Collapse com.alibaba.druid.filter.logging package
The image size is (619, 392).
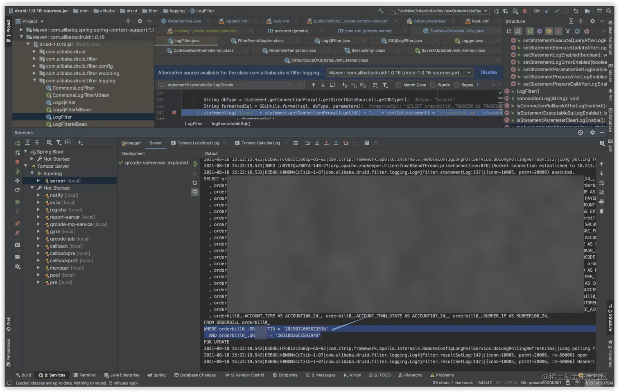[x=34, y=81]
